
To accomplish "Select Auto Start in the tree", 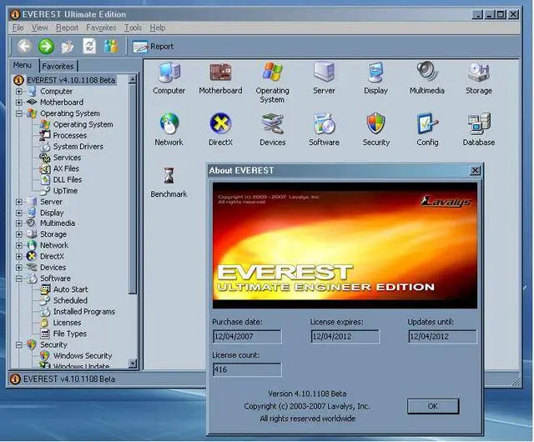I will click(x=70, y=289).
